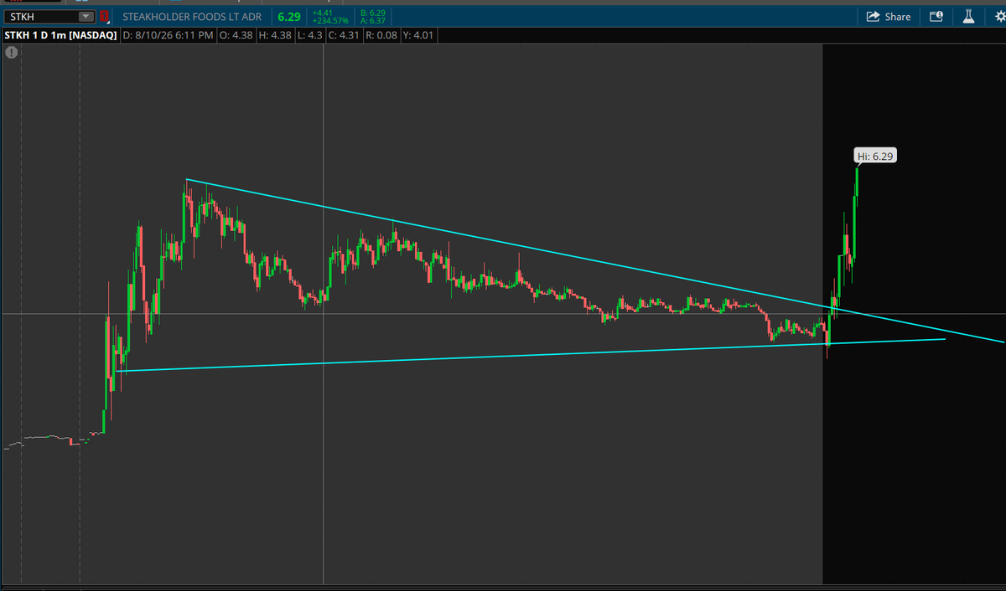Click the STKH 1 D 1m [NASDAQ] chart label
Image resolution: width=1006 pixels, height=591 pixels.
point(60,35)
